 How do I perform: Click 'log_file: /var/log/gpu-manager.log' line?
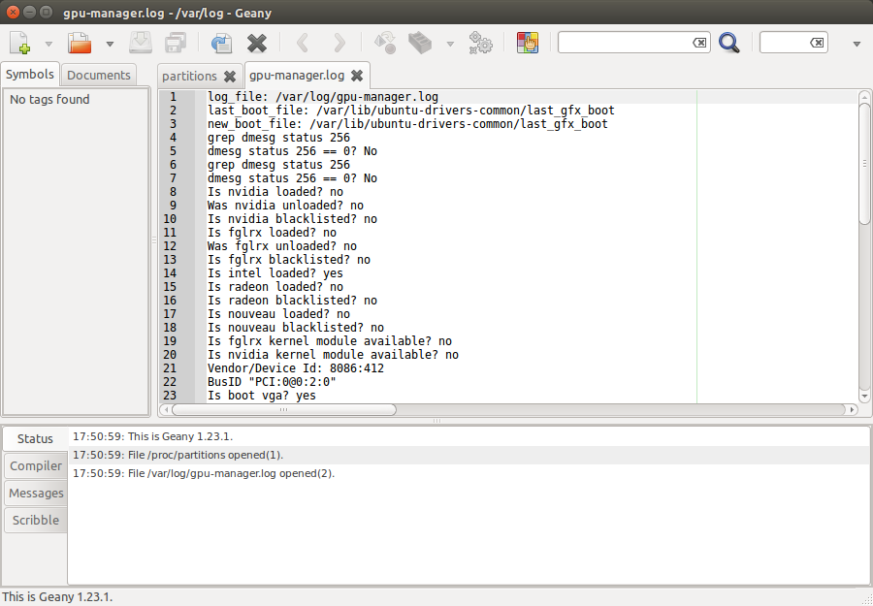(x=323, y=97)
